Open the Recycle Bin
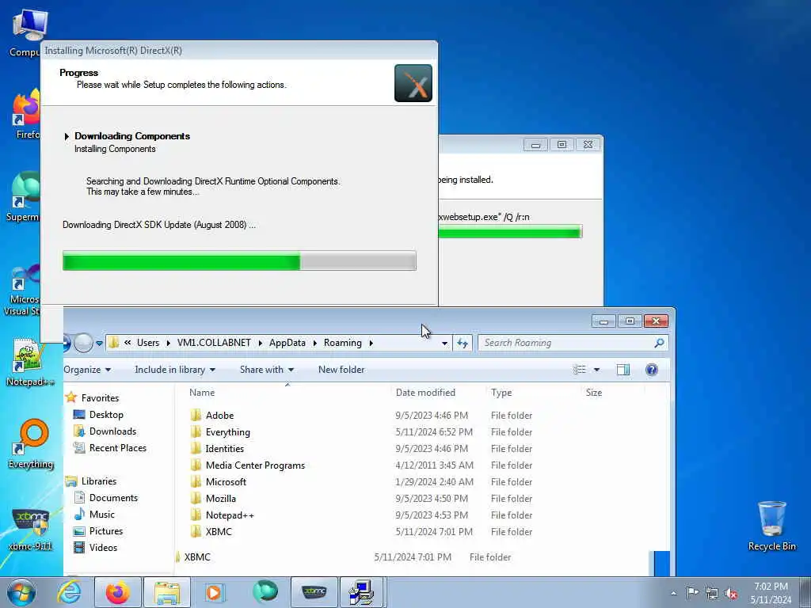This screenshot has height=608, width=811. click(x=771, y=526)
